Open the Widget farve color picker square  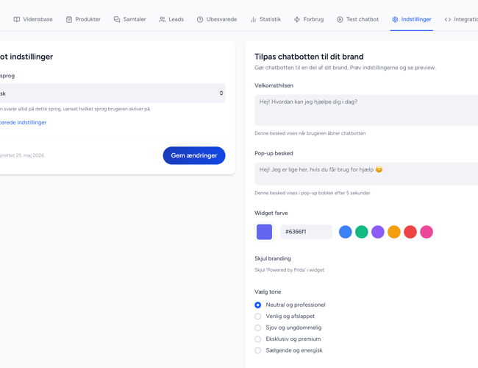tap(264, 232)
